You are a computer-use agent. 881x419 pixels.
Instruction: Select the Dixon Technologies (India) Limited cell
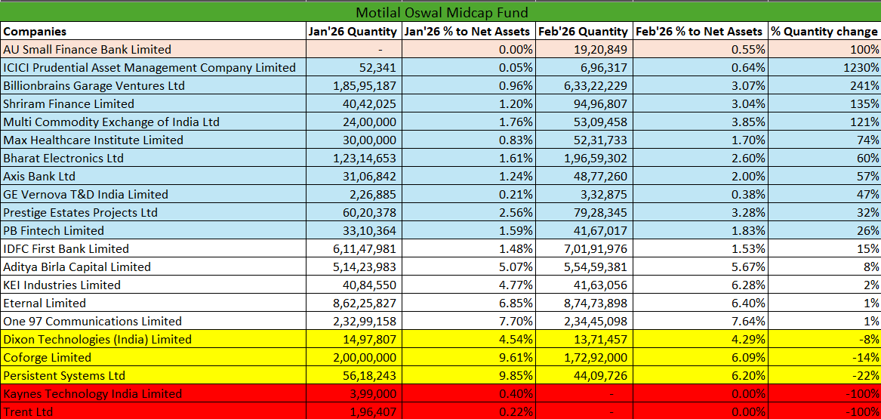(x=152, y=339)
